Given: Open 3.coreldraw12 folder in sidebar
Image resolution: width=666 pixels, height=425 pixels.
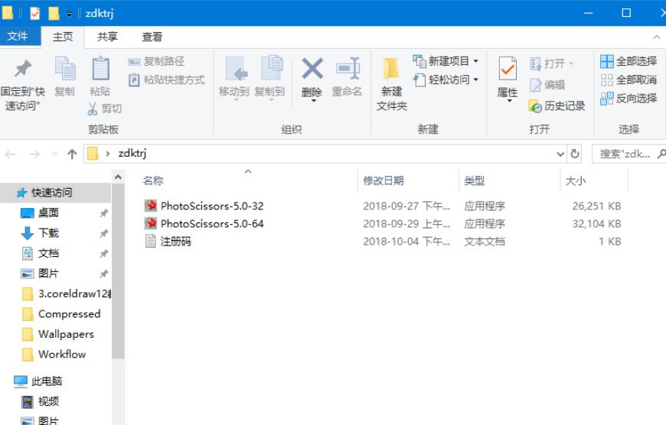Looking at the screenshot, I should tap(75, 294).
